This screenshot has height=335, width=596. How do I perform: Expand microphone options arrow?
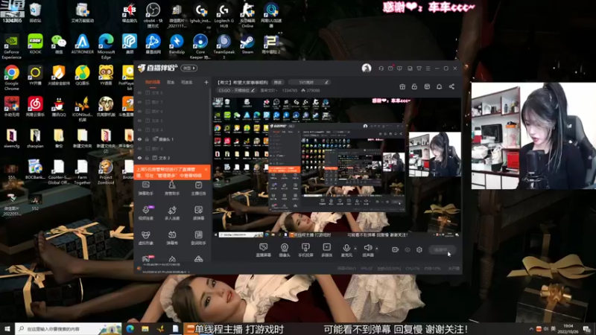(x=355, y=249)
